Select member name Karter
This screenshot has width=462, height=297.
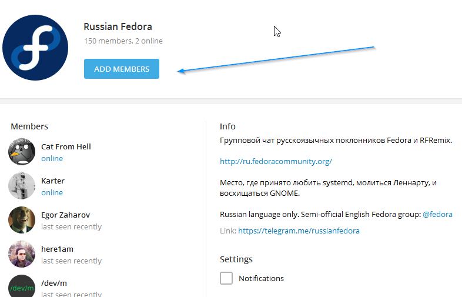pos(53,181)
